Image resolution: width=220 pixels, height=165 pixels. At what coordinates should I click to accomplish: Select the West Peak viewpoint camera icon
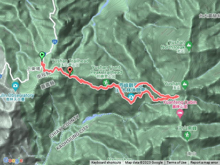pyautogui.click(x=131, y=97)
